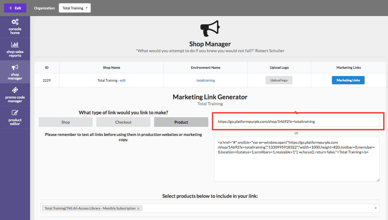Screen dimensions: 388x220
Task: Expand the product selection dropdown arrow
Action: pyautogui.click(x=376, y=208)
